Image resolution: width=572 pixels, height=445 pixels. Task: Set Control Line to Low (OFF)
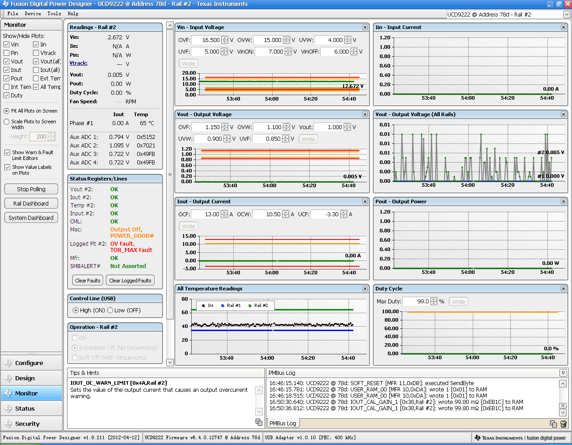(110, 311)
